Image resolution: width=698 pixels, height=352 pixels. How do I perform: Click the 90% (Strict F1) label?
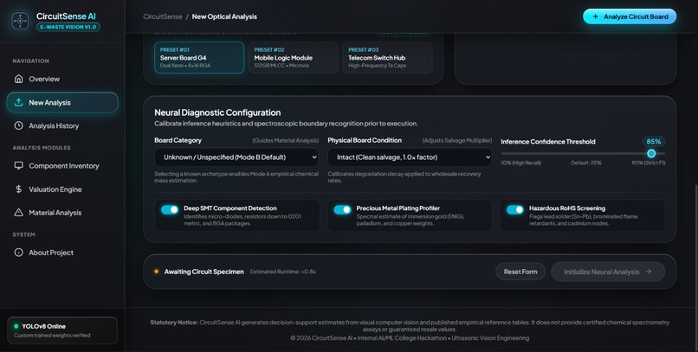pos(648,163)
